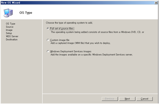Screen dimensions: 159x104
Task: Select OS Type step in sidebar
Action: coord(10,24)
